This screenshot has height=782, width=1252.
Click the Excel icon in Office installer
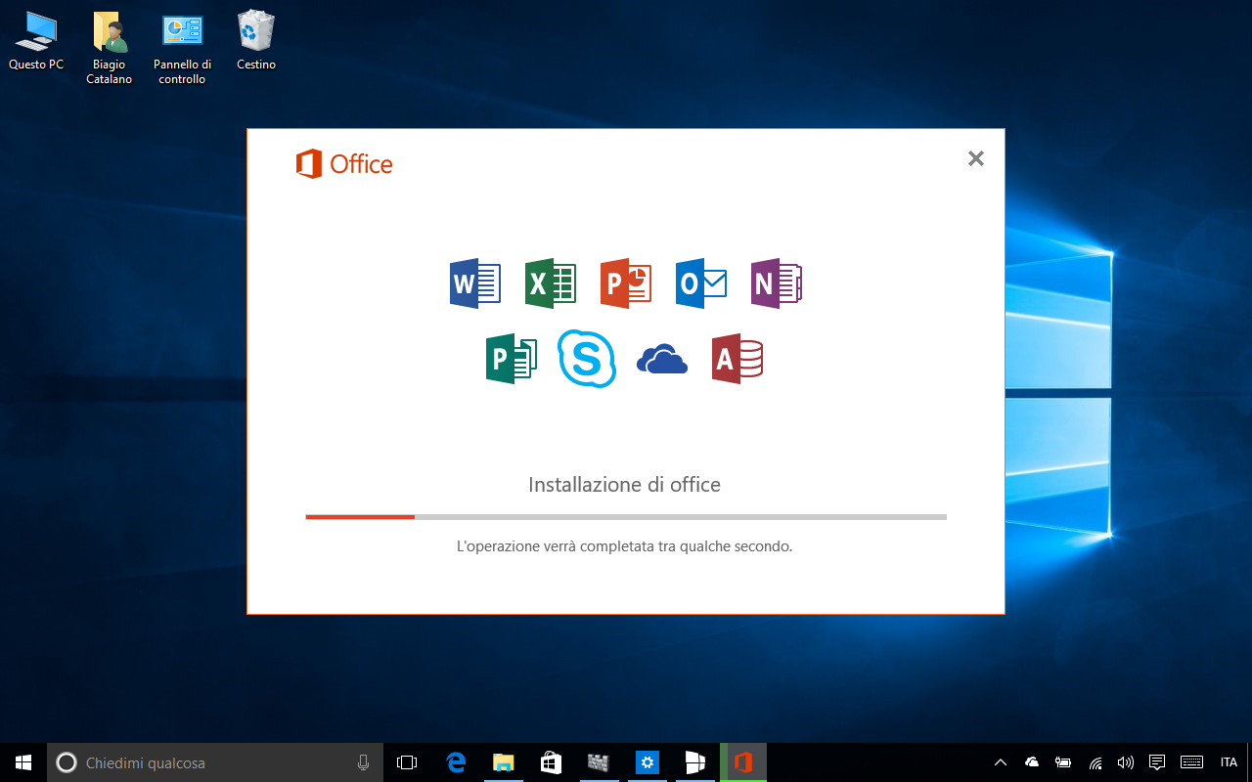(x=551, y=283)
